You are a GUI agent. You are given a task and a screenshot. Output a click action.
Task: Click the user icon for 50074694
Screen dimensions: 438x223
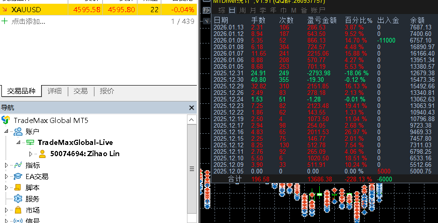(x=43, y=154)
